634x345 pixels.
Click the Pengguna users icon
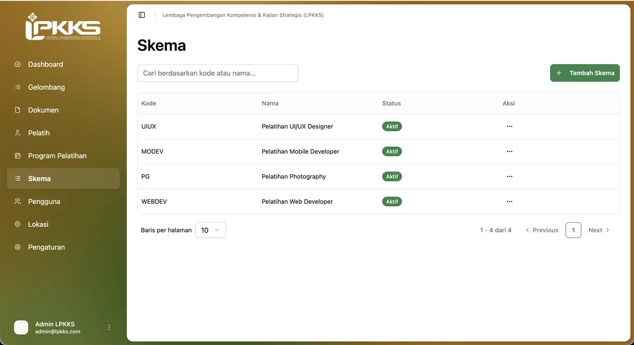[x=17, y=202]
